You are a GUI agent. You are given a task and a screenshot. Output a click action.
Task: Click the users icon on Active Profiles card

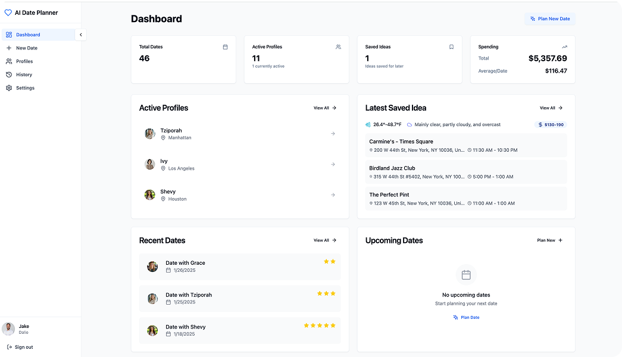[338, 46]
